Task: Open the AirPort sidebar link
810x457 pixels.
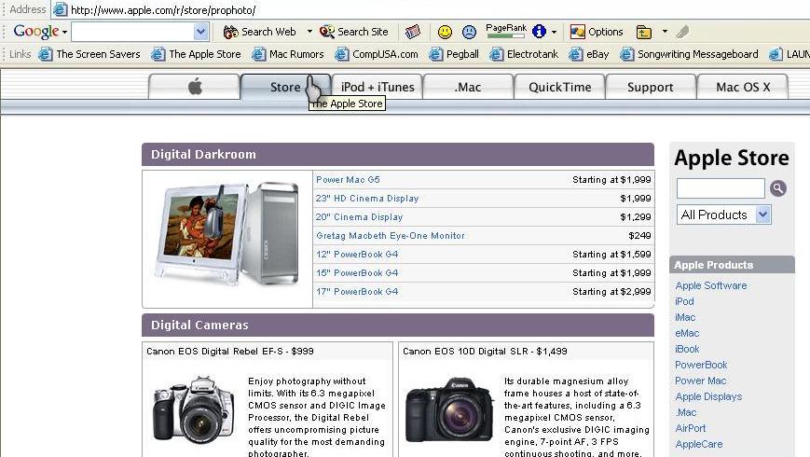Action: (x=690, y=429)
